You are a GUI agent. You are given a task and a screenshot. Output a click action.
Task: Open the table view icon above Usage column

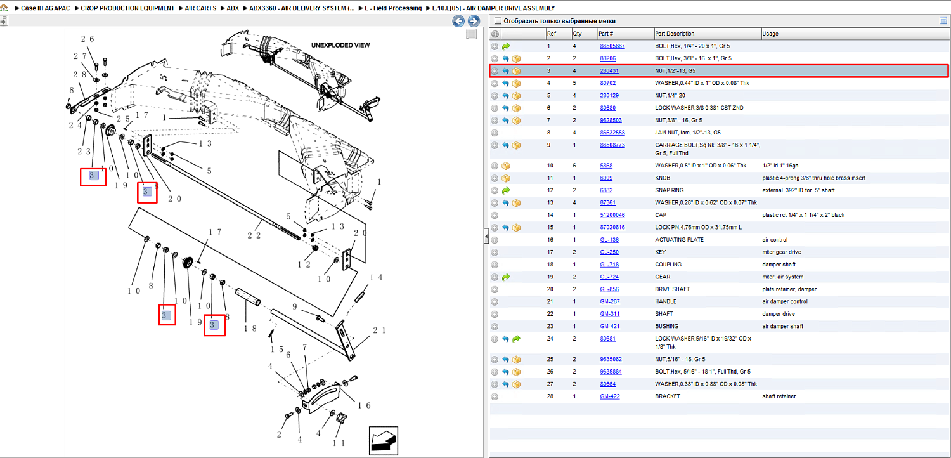943,21
